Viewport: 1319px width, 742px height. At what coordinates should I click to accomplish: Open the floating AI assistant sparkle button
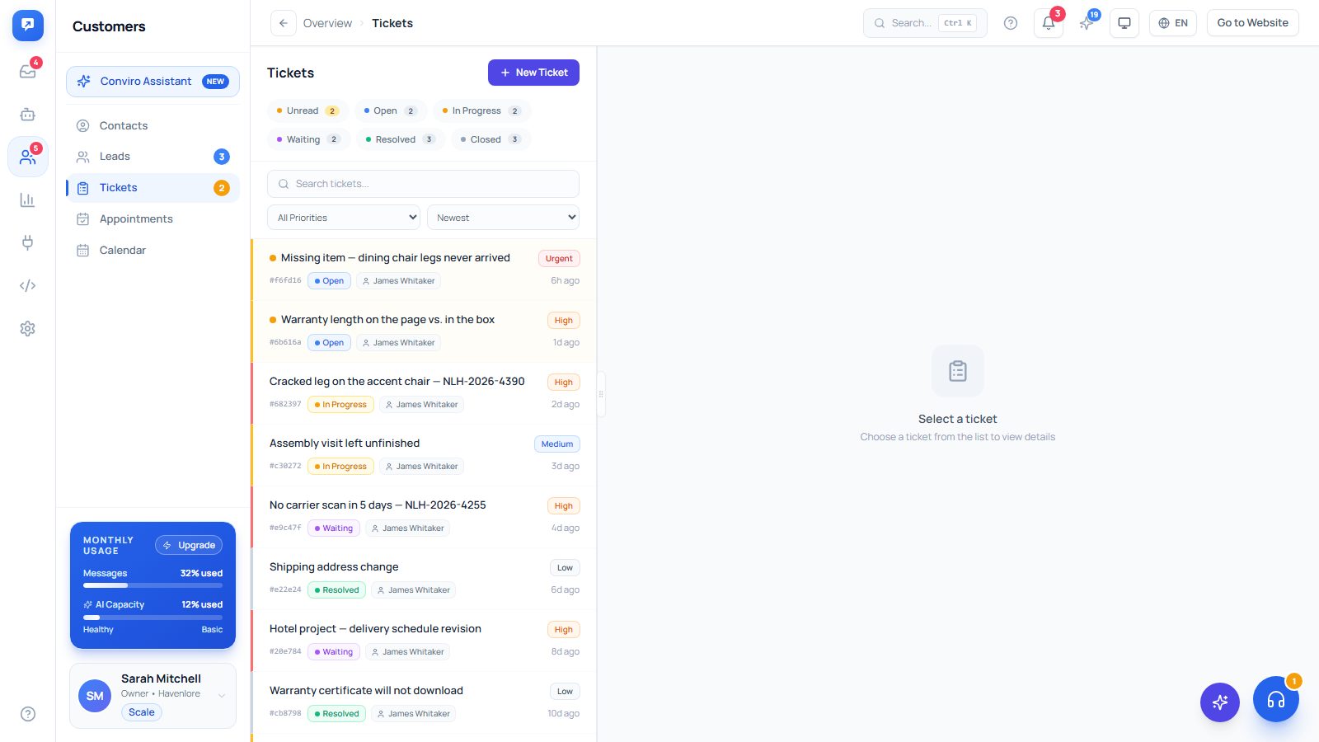tap(1219, 702)
